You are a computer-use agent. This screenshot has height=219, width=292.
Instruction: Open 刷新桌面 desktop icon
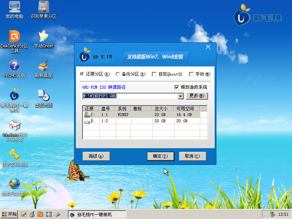coord(43,66)
